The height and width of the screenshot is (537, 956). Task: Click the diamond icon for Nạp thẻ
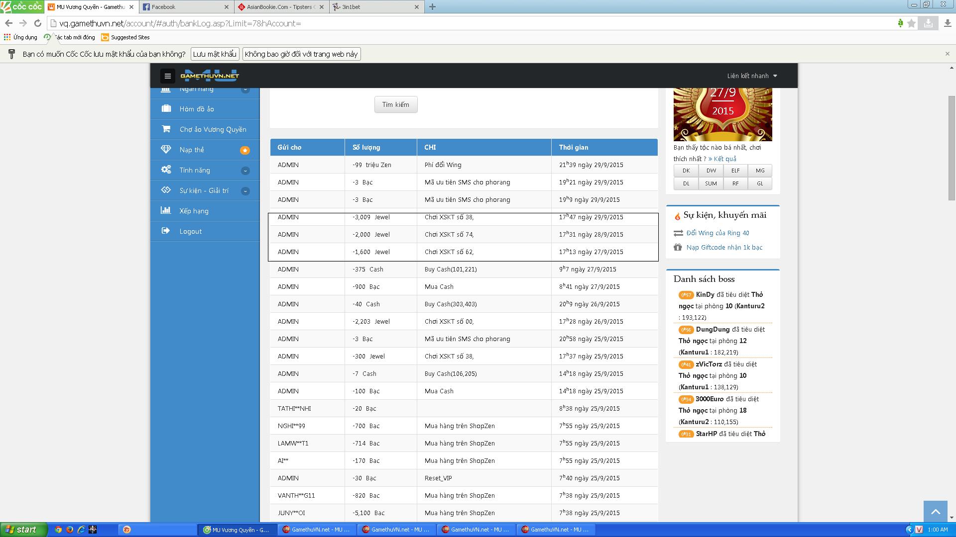pyautogui.click(x=166, y=149)
